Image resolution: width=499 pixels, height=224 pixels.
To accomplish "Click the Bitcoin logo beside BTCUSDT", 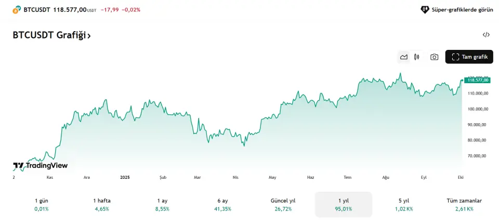I will pyautogui.click(x=17, y=9).
